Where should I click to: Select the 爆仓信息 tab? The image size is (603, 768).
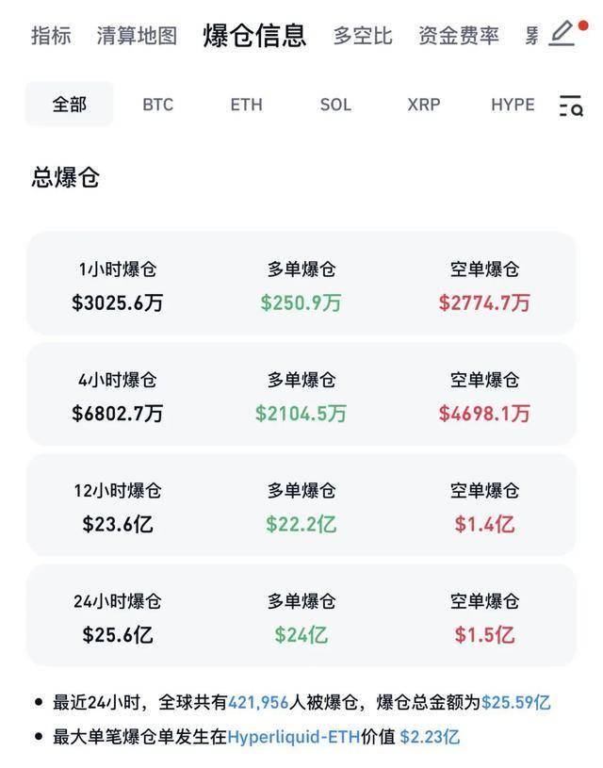[x=254, y=36]
